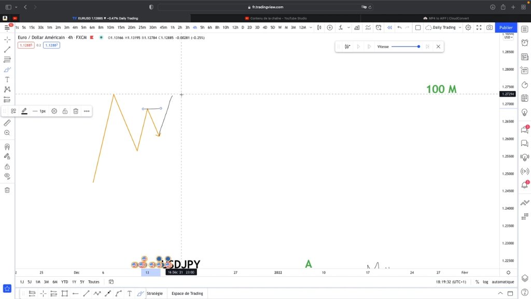Open chart settings gear in top toolbar
This screenshot has width=531, height=299.
(468, 28)
